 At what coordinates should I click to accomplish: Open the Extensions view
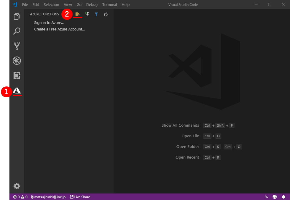(x=17, y=75)
